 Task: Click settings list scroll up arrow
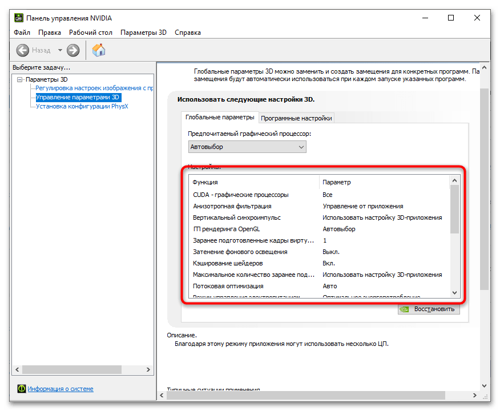tap(455, 180)
